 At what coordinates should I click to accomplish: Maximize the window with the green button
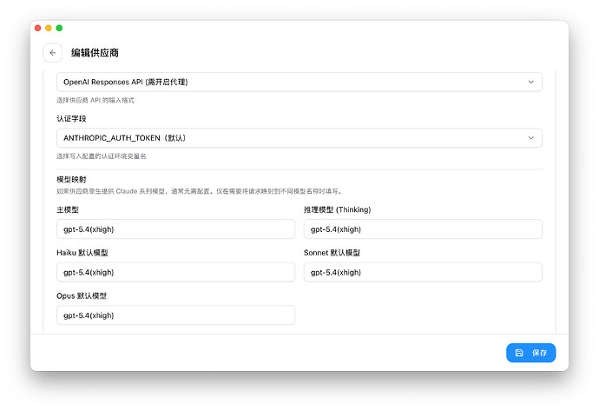[59, 28]
